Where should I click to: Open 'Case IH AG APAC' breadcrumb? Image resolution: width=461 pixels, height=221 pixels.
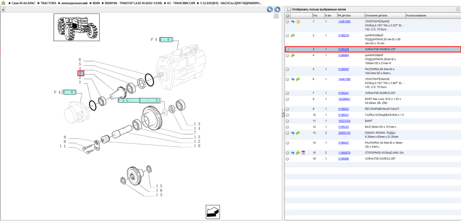(x=24, y=3)
